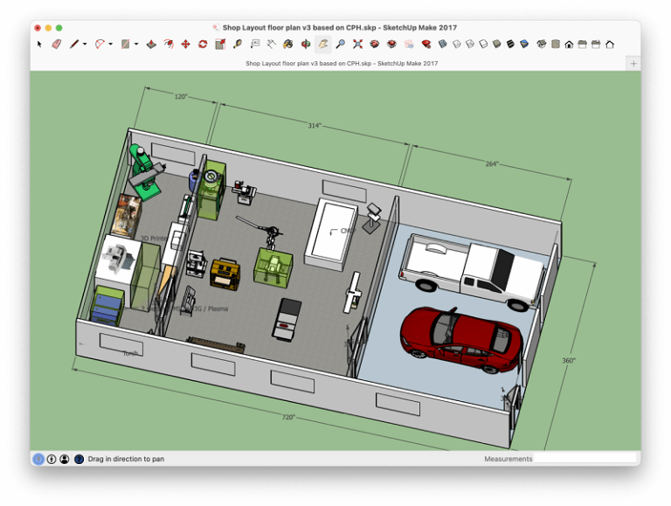Pick the Paint Bucket tool
This screenshot has height=506, width=671.
coord(288,44)
